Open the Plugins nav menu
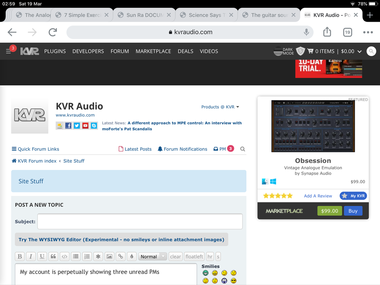 click(x=55, y=51)
